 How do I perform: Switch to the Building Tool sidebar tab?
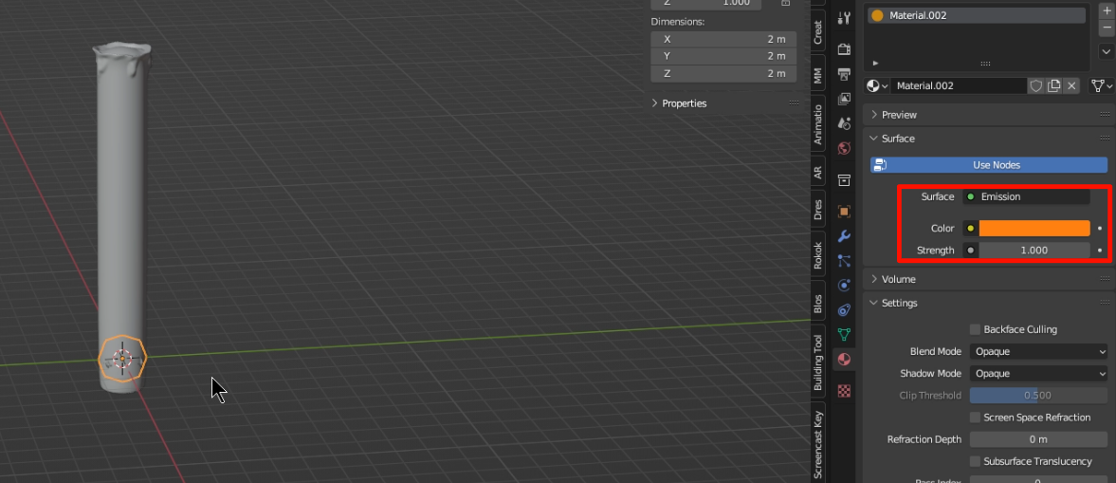[817, 362]
